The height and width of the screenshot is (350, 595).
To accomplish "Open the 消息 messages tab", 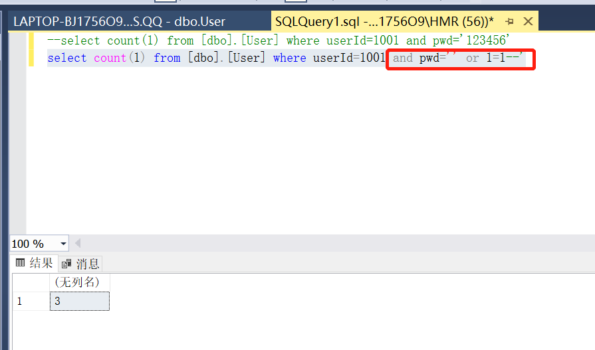I will click(x=80, y=264).
